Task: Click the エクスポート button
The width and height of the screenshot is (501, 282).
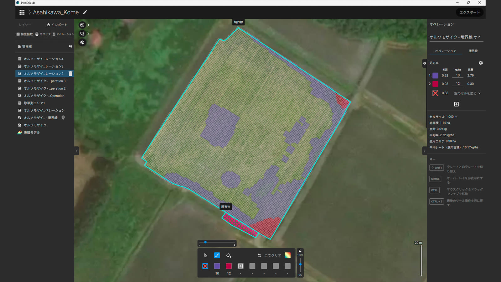Action: [469, 12]
